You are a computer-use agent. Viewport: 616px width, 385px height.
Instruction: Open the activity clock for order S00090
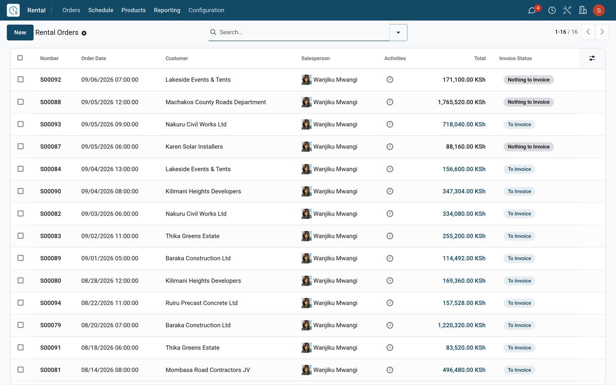coord(390,191)
